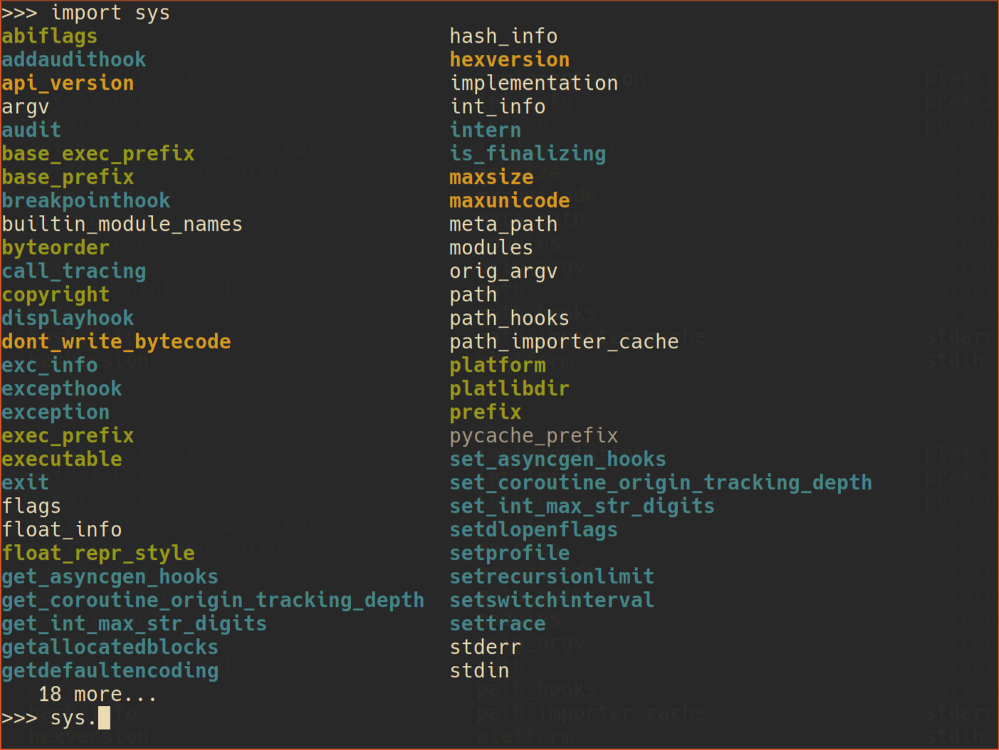Choose float_repr_style completion
Viewport: 999px width, 750px height.
point(98,553)
